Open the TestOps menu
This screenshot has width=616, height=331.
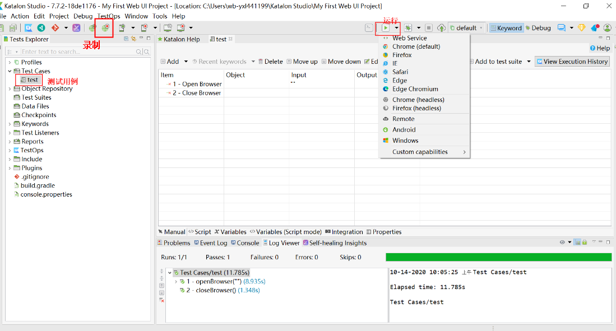click(109, 16)
